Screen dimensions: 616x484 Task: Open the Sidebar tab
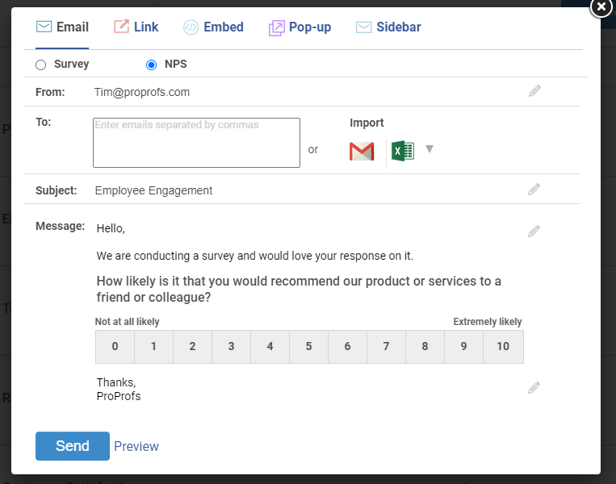[x=388, y=27]
